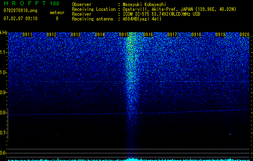The height and width of the screenshot is (161, 253).
Task: Click the 0.6 kHz axis label
Action: [3, 153]
